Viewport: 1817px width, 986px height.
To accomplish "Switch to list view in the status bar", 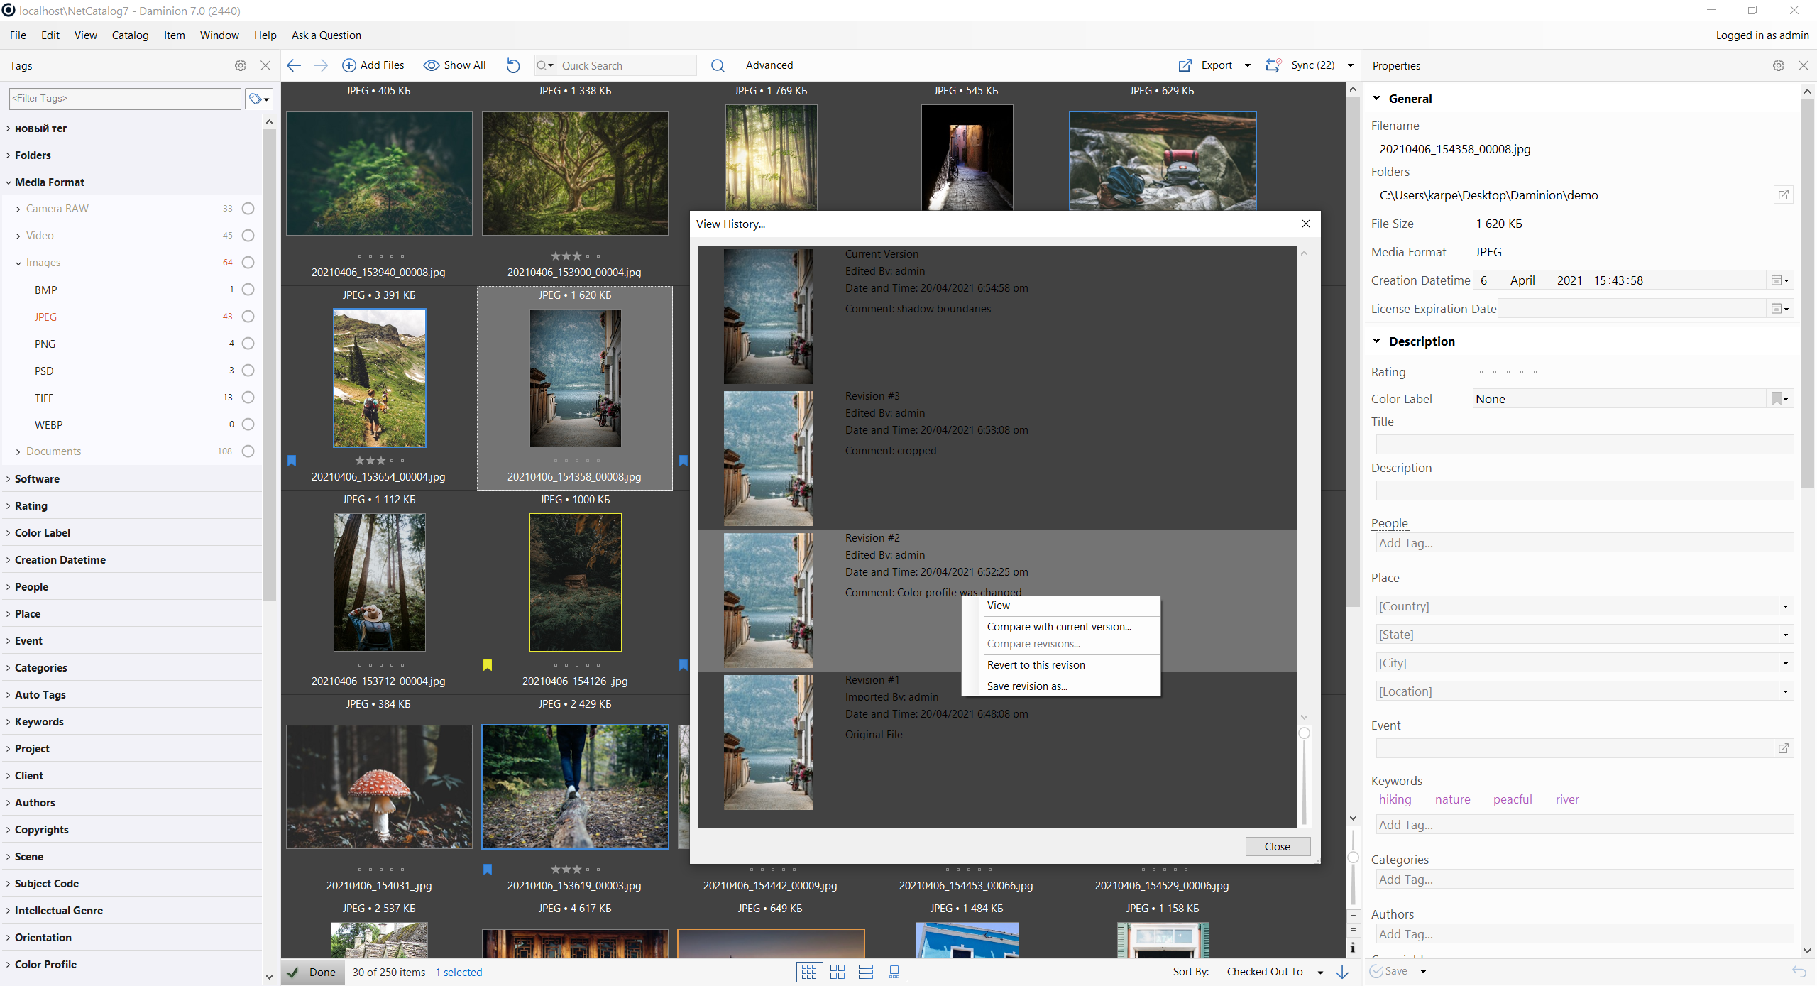I will click(865, 971).
